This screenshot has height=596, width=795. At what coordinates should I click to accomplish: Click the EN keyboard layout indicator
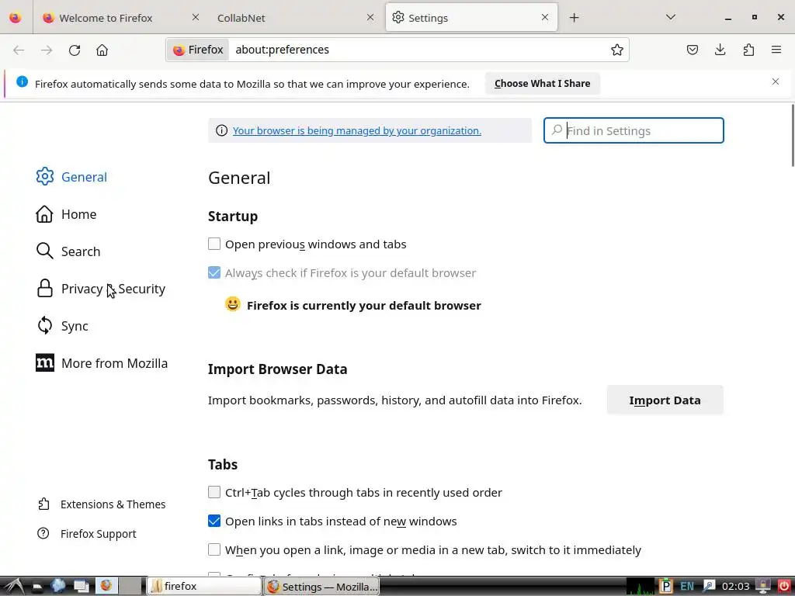point(686,587)
